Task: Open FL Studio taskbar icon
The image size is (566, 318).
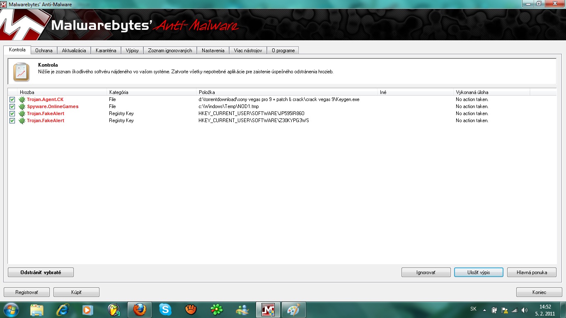Action: (114, 310)
